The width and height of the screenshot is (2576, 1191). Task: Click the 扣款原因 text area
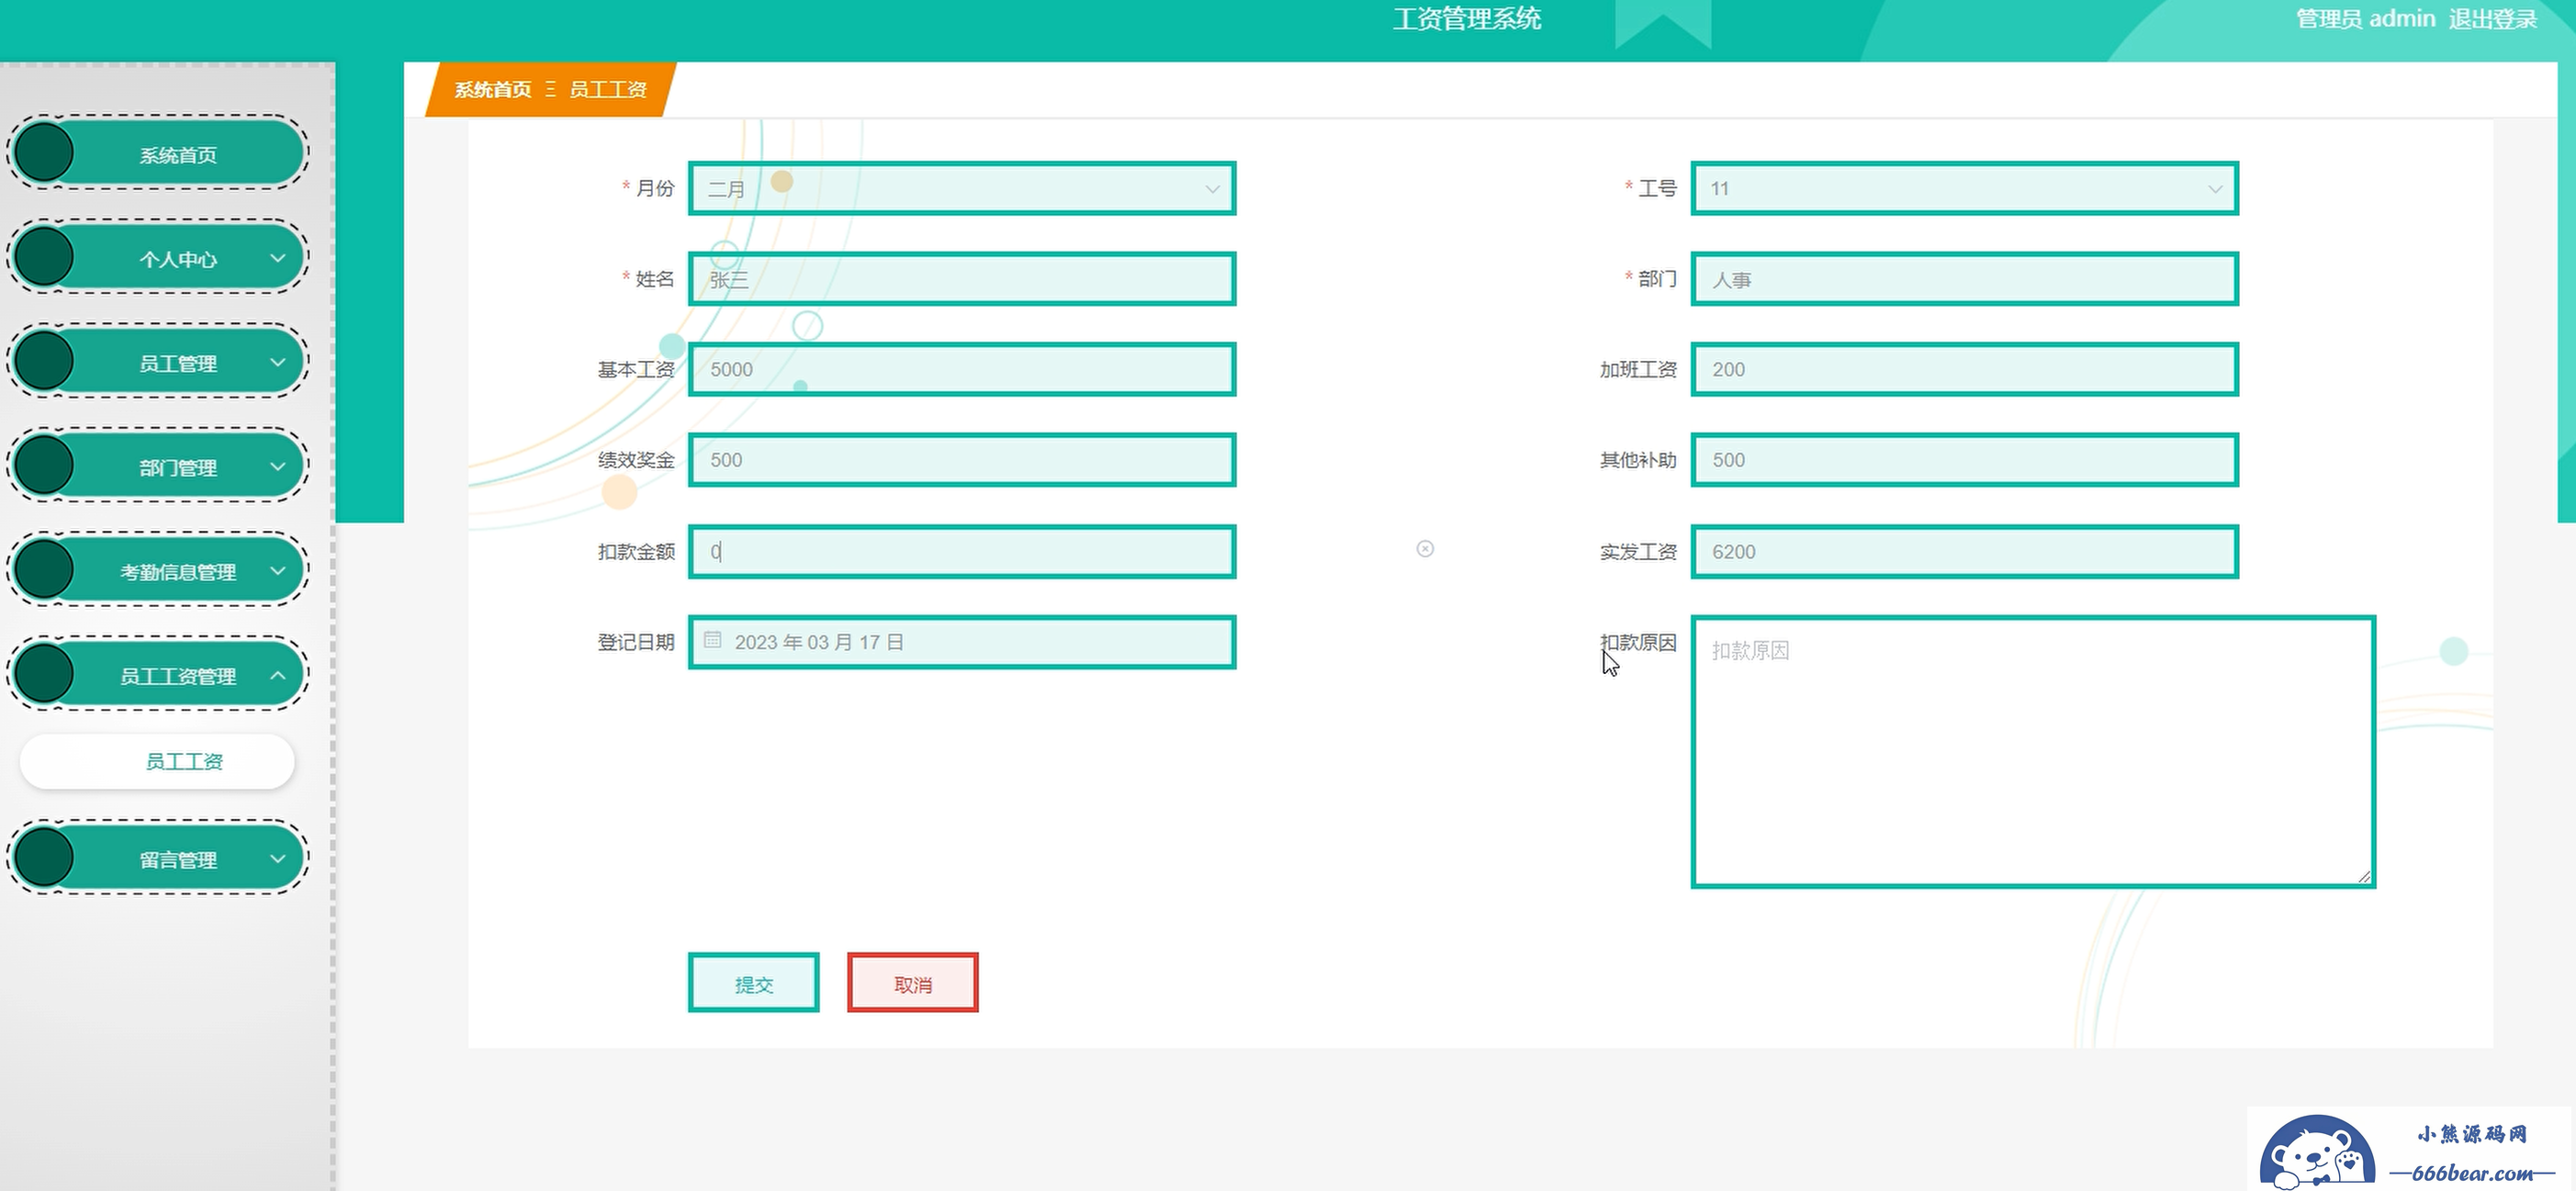(2033, 752)
